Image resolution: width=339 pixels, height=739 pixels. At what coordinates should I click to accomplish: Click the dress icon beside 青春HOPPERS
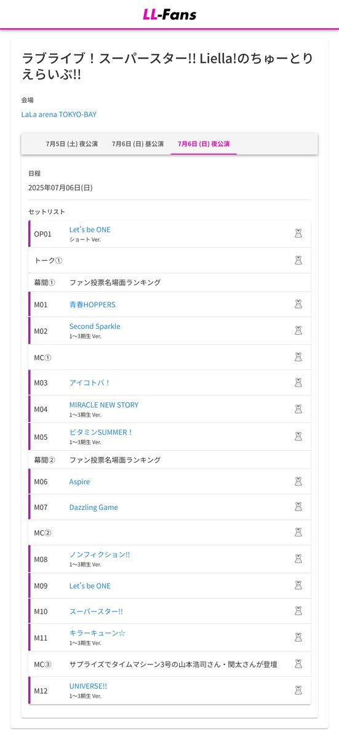click(298, 304)
